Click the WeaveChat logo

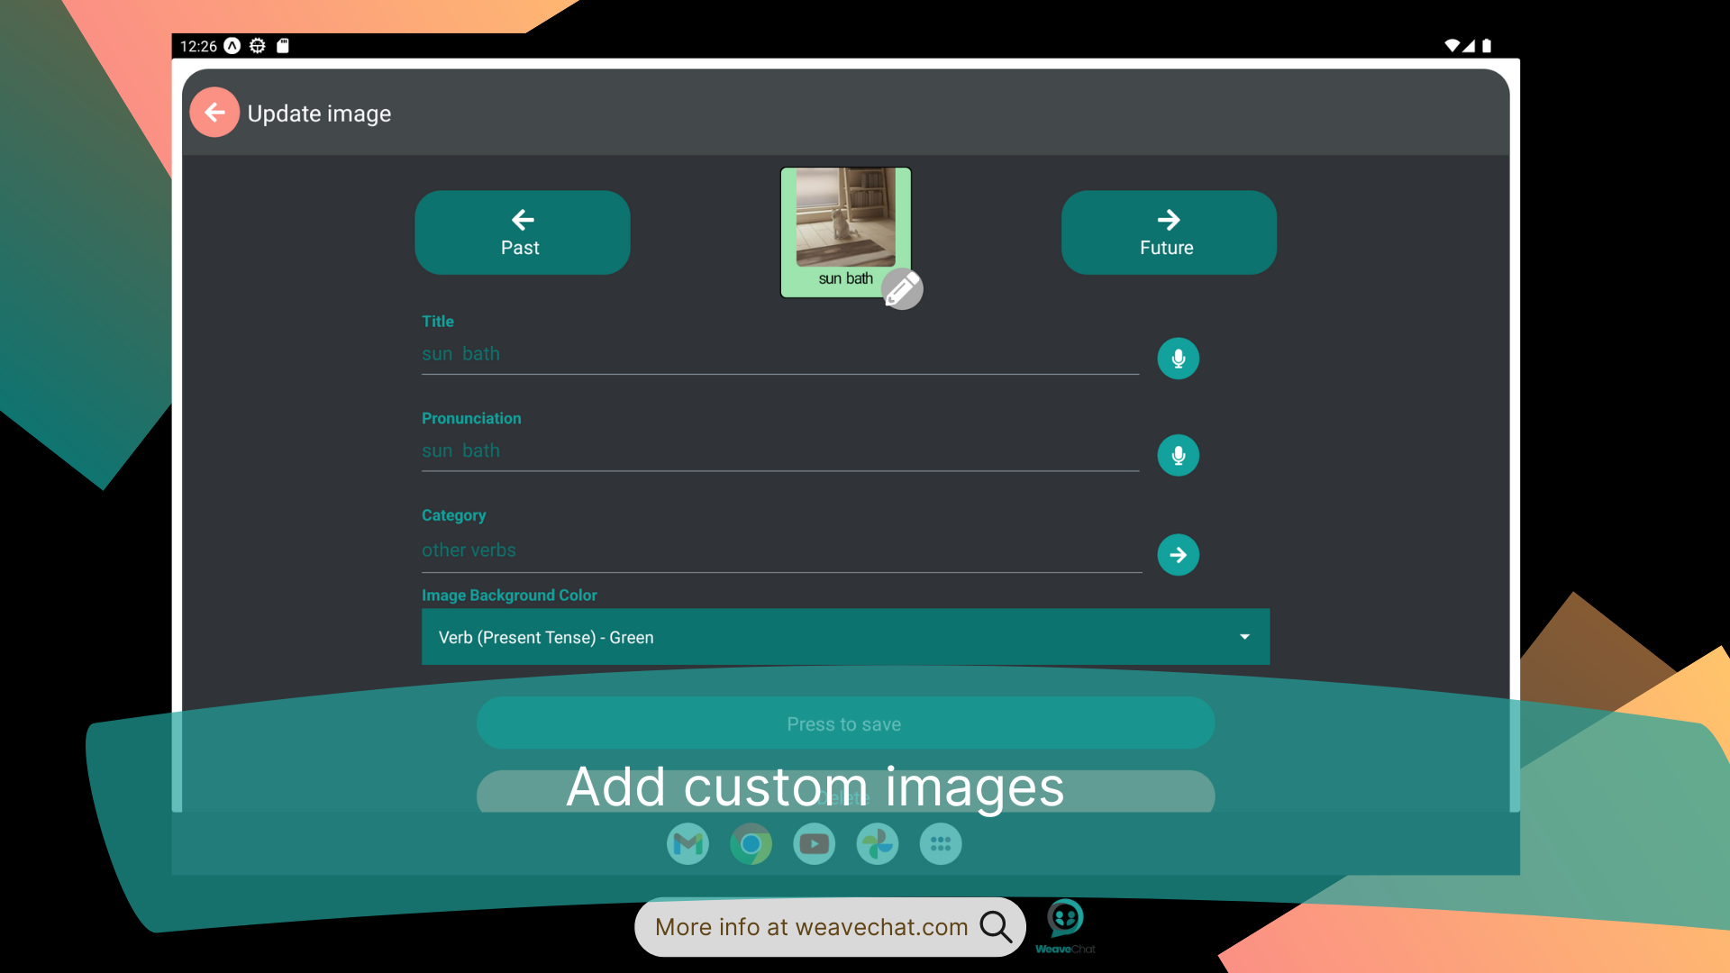pyautogui.click(x=1065, y=920)
